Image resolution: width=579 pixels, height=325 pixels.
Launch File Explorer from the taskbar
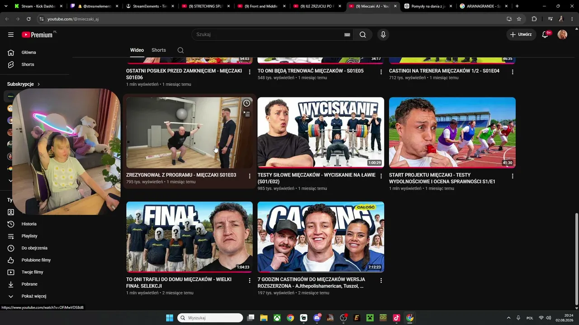[264, 318]
